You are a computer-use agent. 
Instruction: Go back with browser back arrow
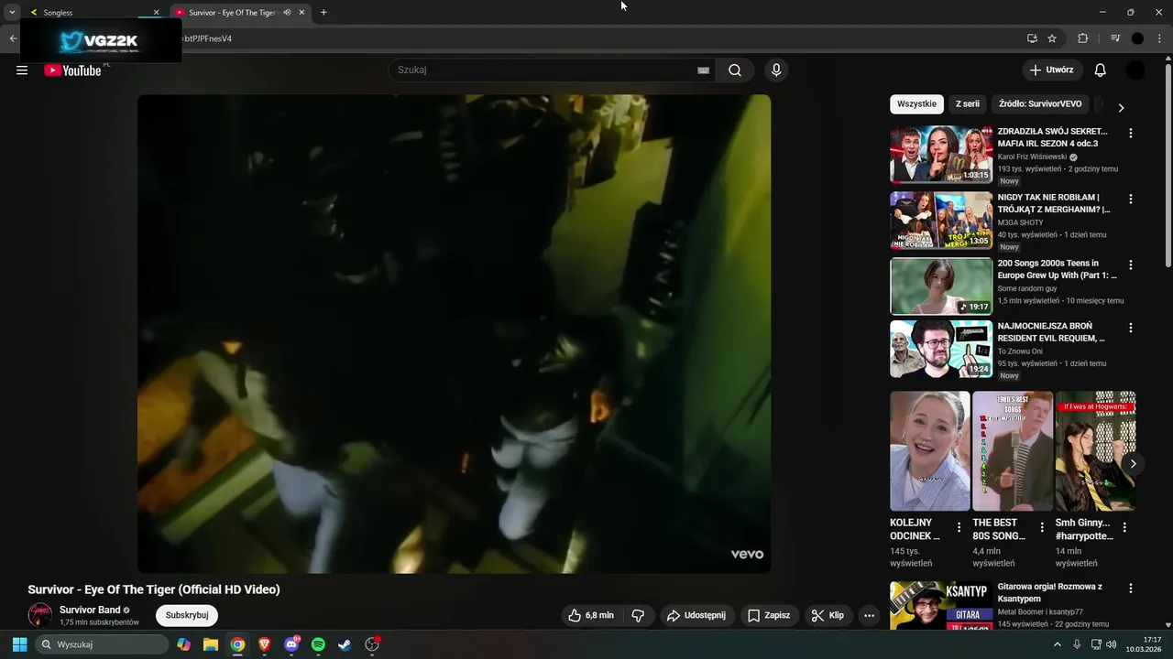pos(13,38)
